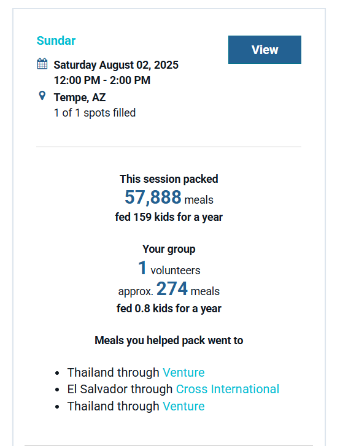Click the fed 159 kids for a year line

click(169, 217)
